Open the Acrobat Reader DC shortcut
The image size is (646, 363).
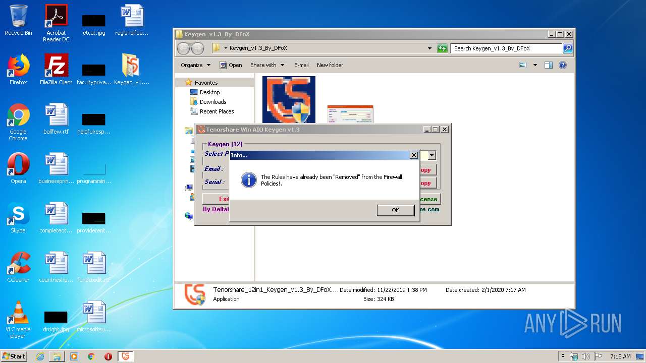56,23
